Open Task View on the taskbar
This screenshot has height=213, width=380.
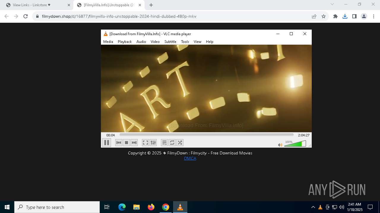[107, 207]
